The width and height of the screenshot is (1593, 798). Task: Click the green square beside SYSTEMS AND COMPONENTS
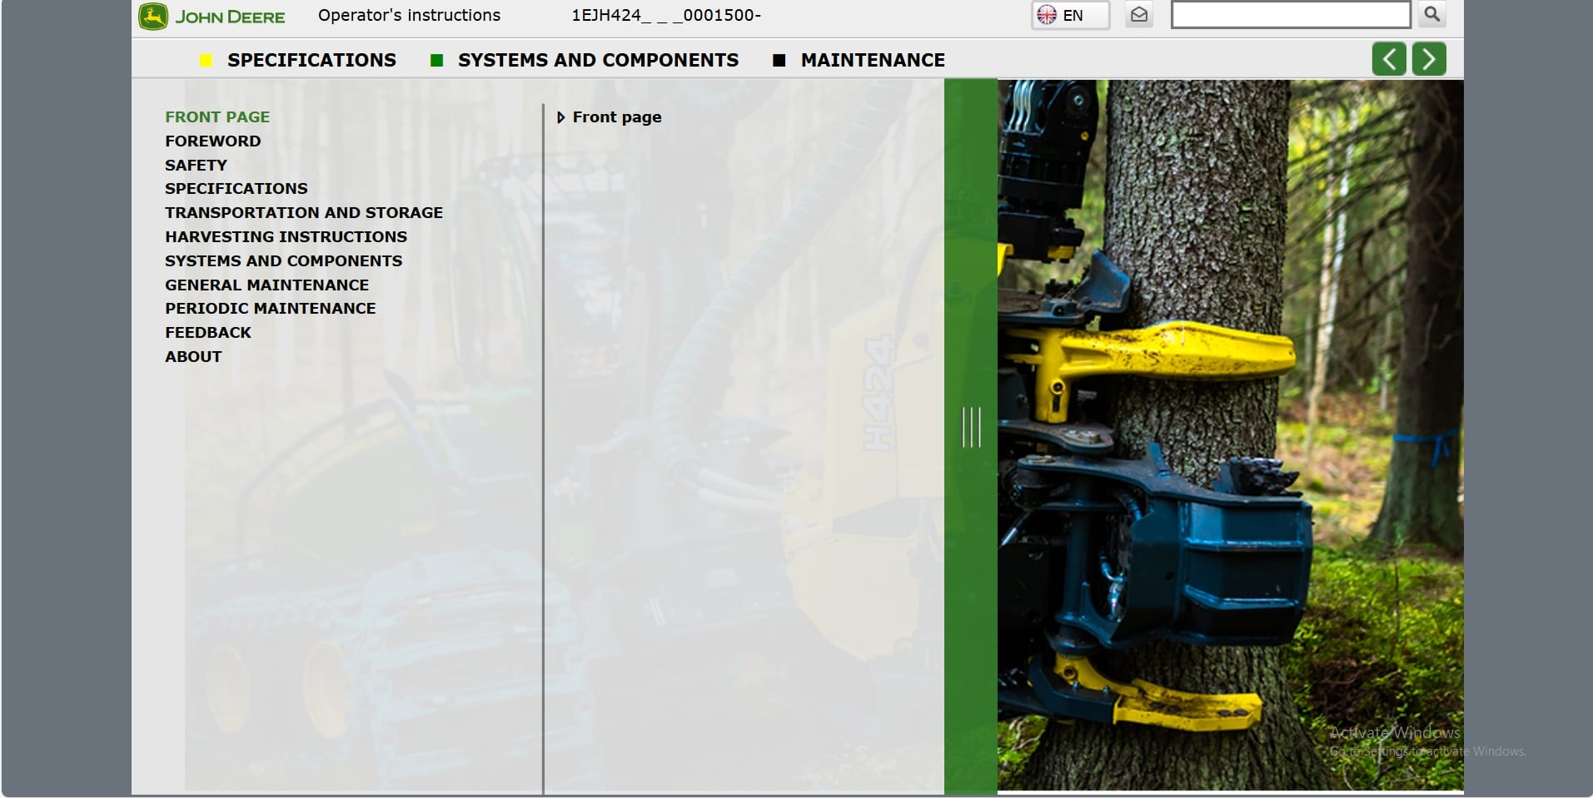(436, 60)
